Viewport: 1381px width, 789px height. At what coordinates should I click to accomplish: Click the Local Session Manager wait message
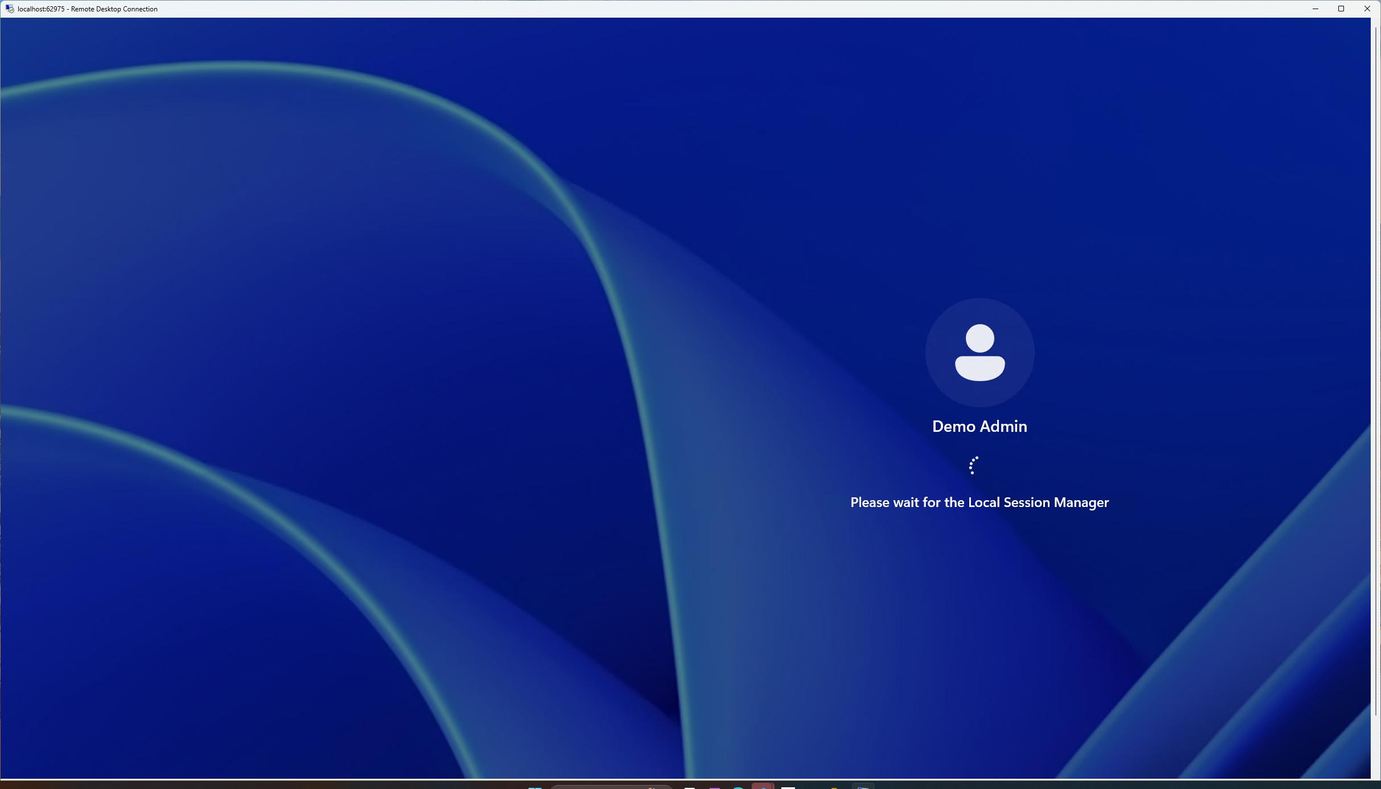[979, 502]
